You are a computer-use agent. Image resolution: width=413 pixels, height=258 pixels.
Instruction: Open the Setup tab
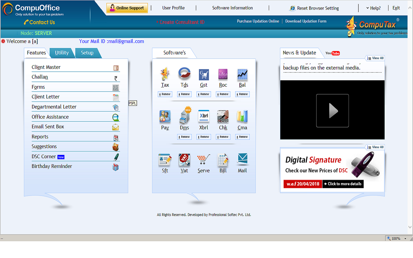tap(87, 53)
